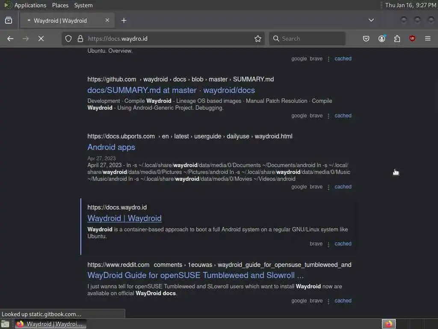
Task: Bookmark this page with star icon
Action: (258, 39)
